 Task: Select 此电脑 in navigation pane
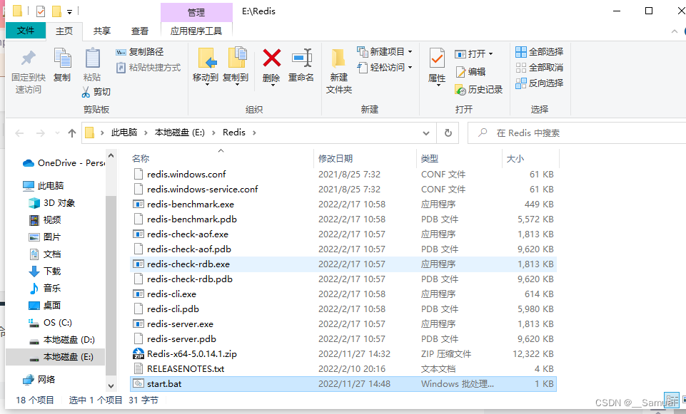44,185
